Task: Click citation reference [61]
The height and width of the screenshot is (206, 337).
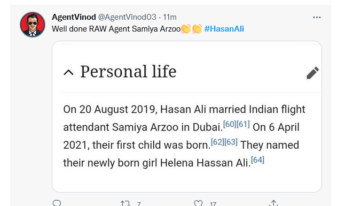Action: click(243, 124)
